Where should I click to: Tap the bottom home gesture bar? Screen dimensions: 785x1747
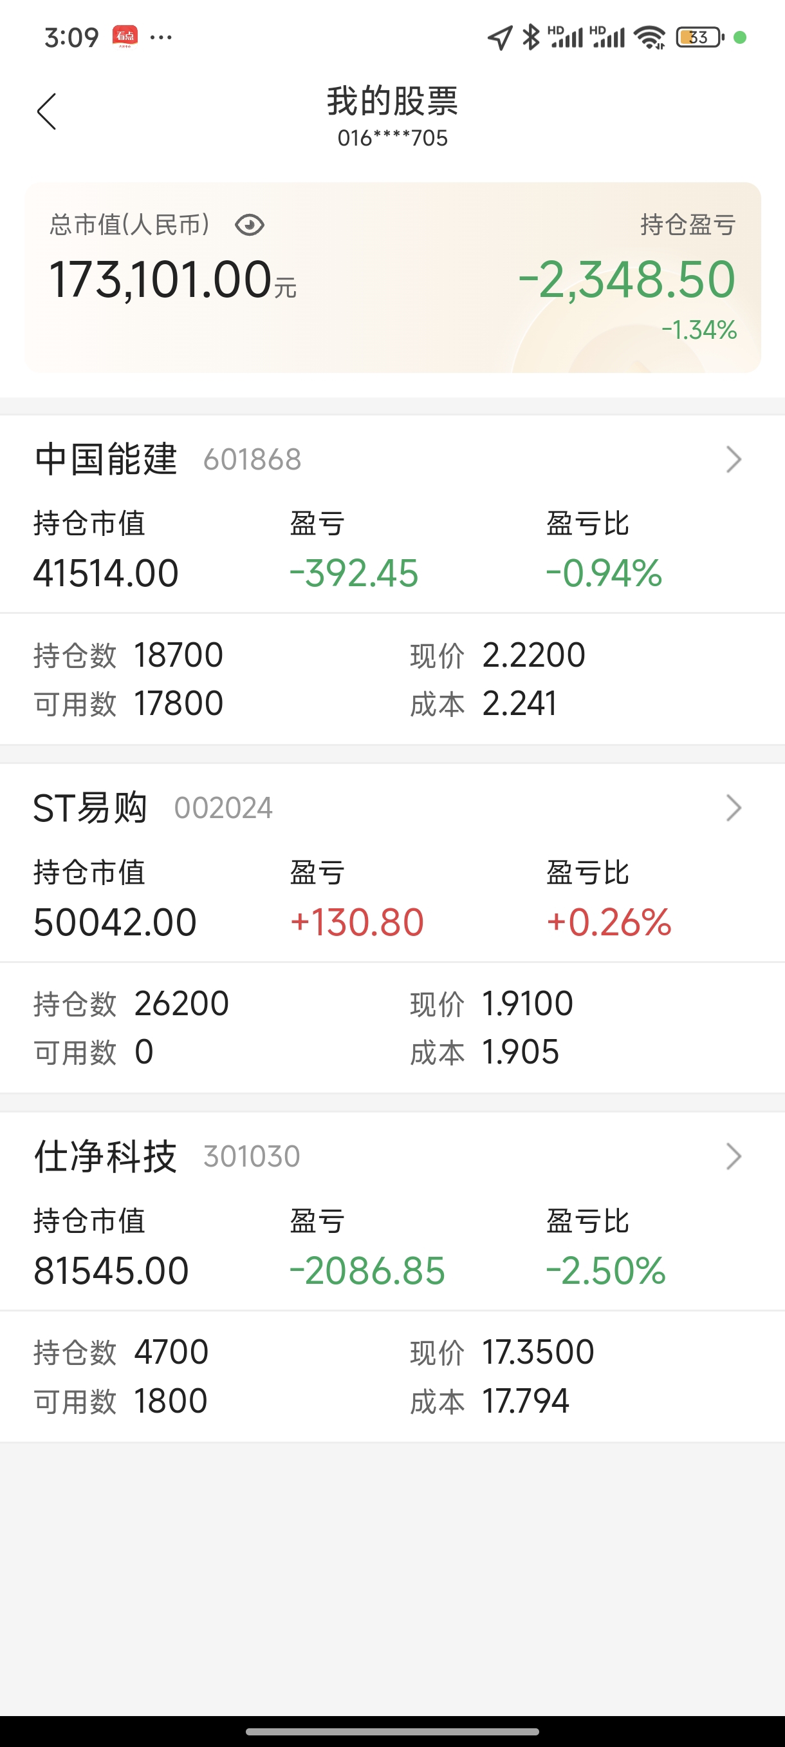click(x=392, y=1732)
